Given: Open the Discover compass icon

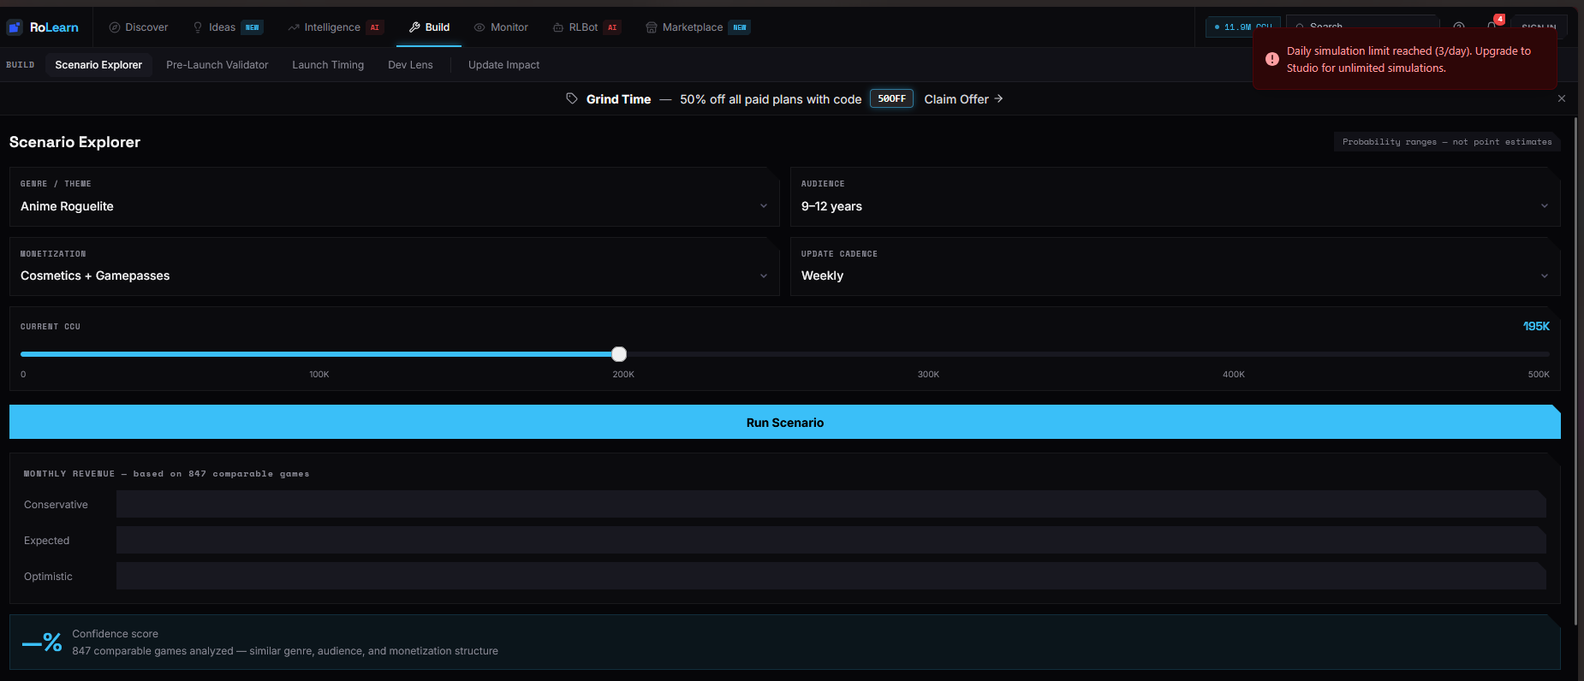Looking at the screenshot, I should point(115,27).
